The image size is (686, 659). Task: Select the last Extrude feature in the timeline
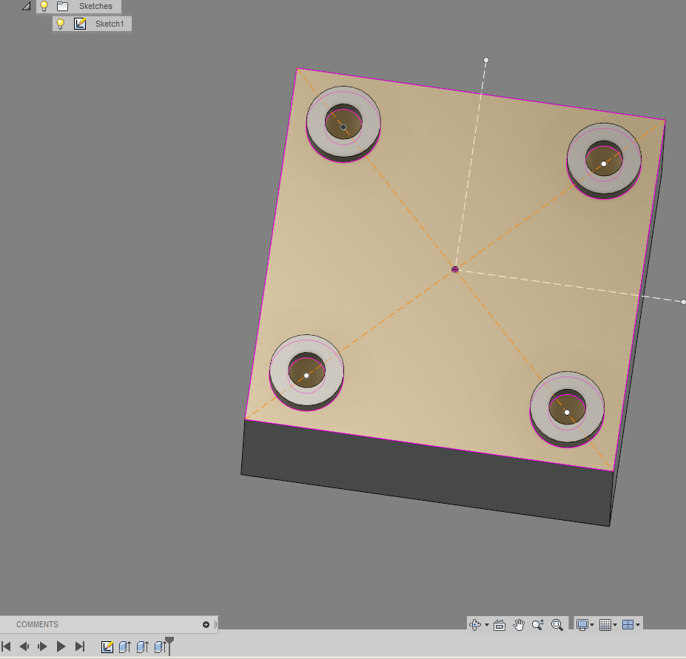click(x=161, y=646)
